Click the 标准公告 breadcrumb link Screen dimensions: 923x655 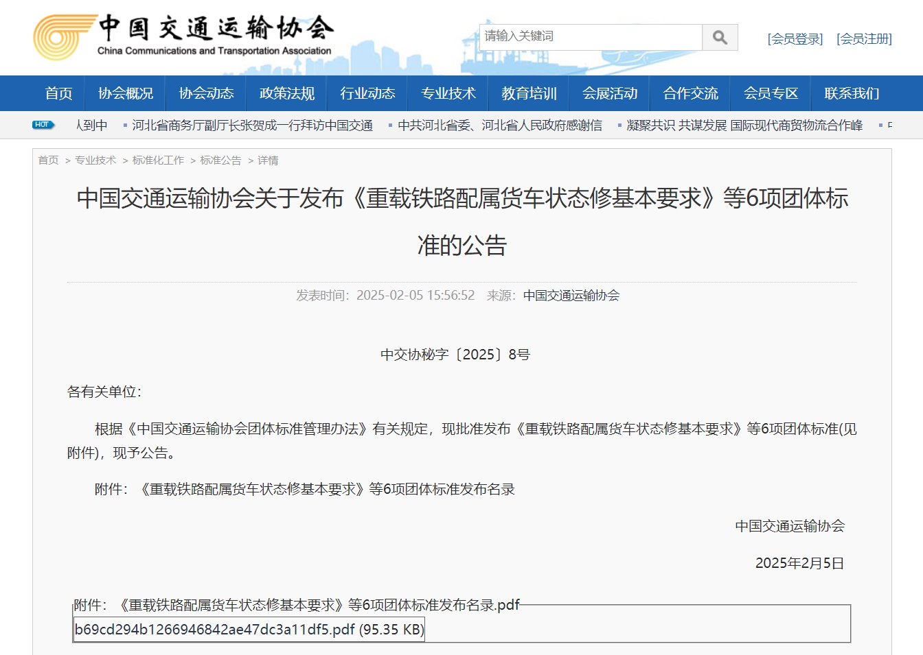pos(220,160)
